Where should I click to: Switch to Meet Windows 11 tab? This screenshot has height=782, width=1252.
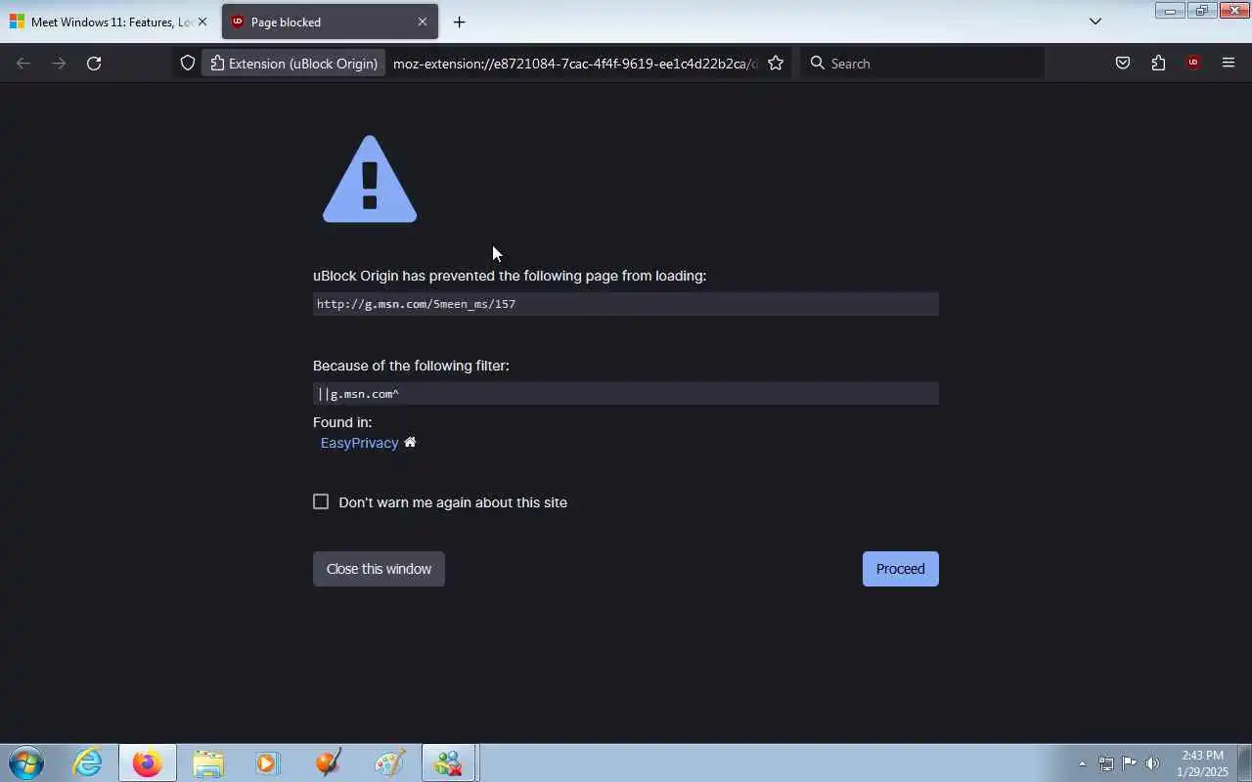point(108,22)
